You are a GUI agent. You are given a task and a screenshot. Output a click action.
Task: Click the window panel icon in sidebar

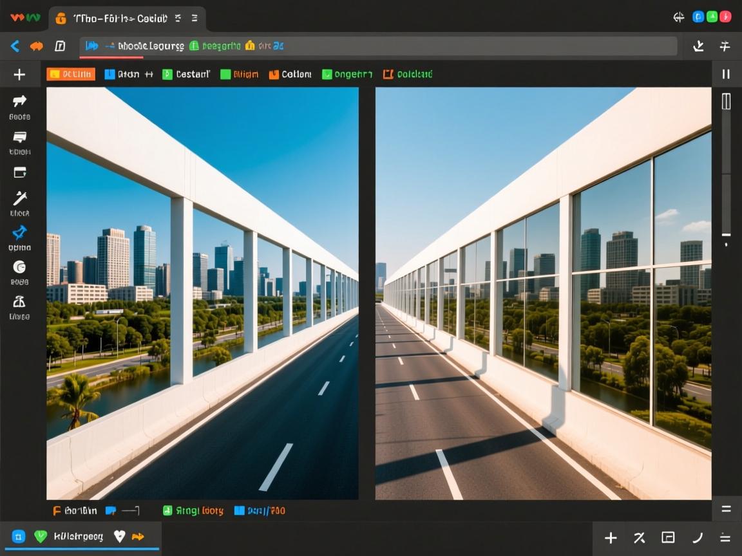(x=19, y=172)
